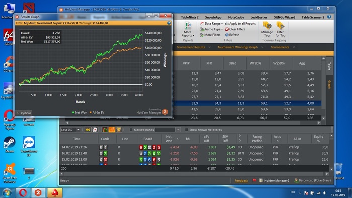Viewport: 352px width, 198px height.
Task: Click the Hold'em Manager 2 taskbar icon
Action: point(38,193)
